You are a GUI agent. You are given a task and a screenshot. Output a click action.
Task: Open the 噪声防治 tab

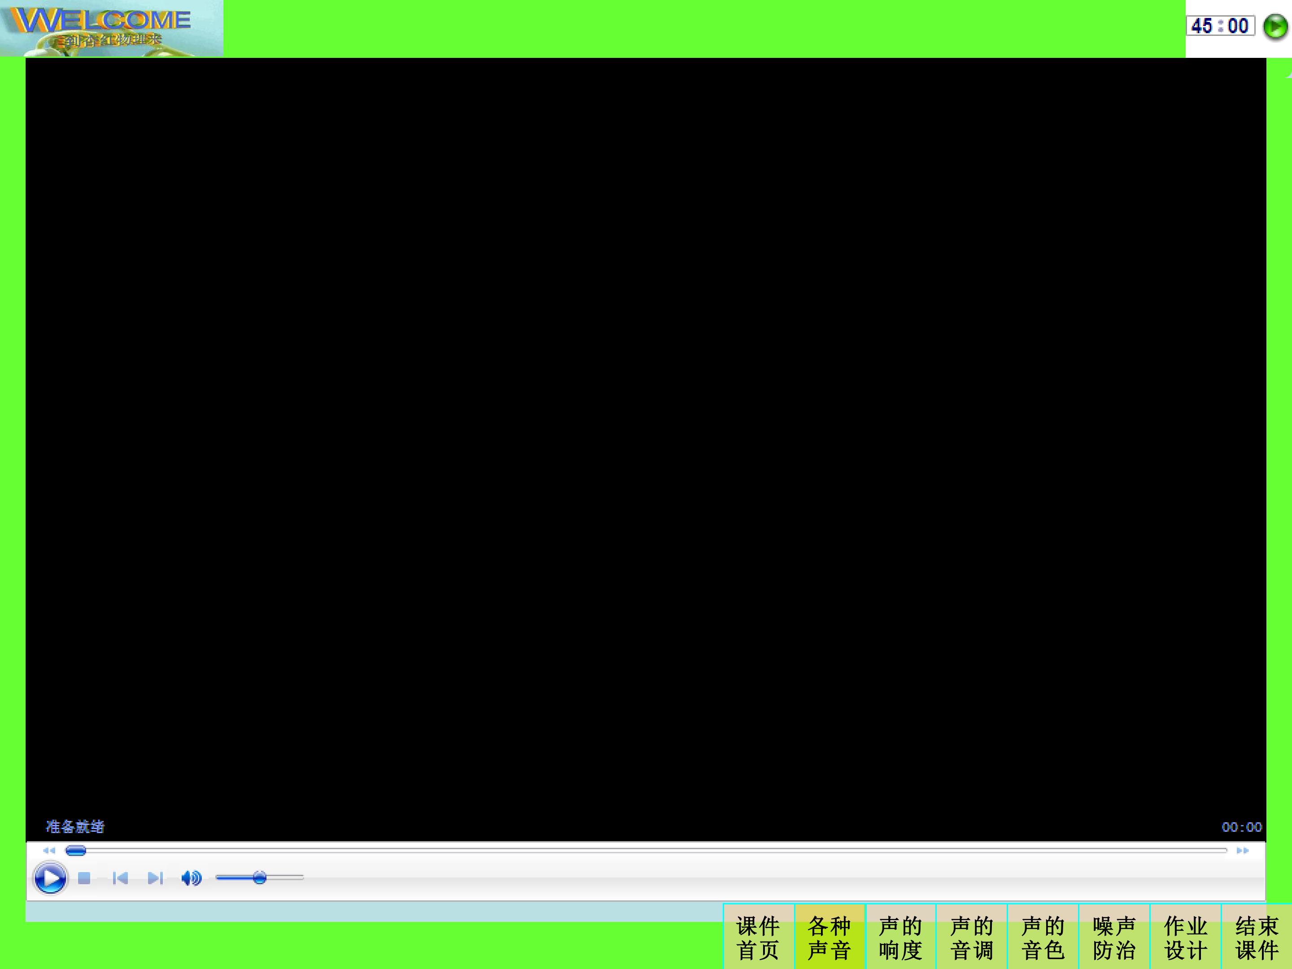tap(1114, 938)
